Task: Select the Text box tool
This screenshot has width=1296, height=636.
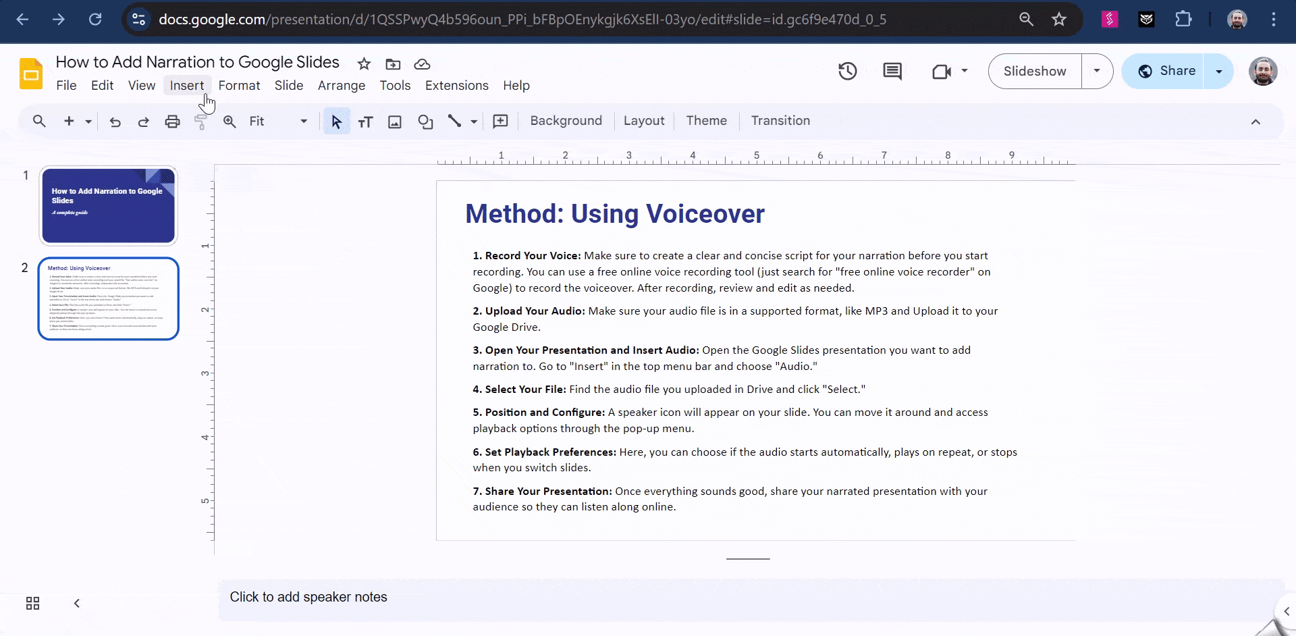Action: [365, 122]
